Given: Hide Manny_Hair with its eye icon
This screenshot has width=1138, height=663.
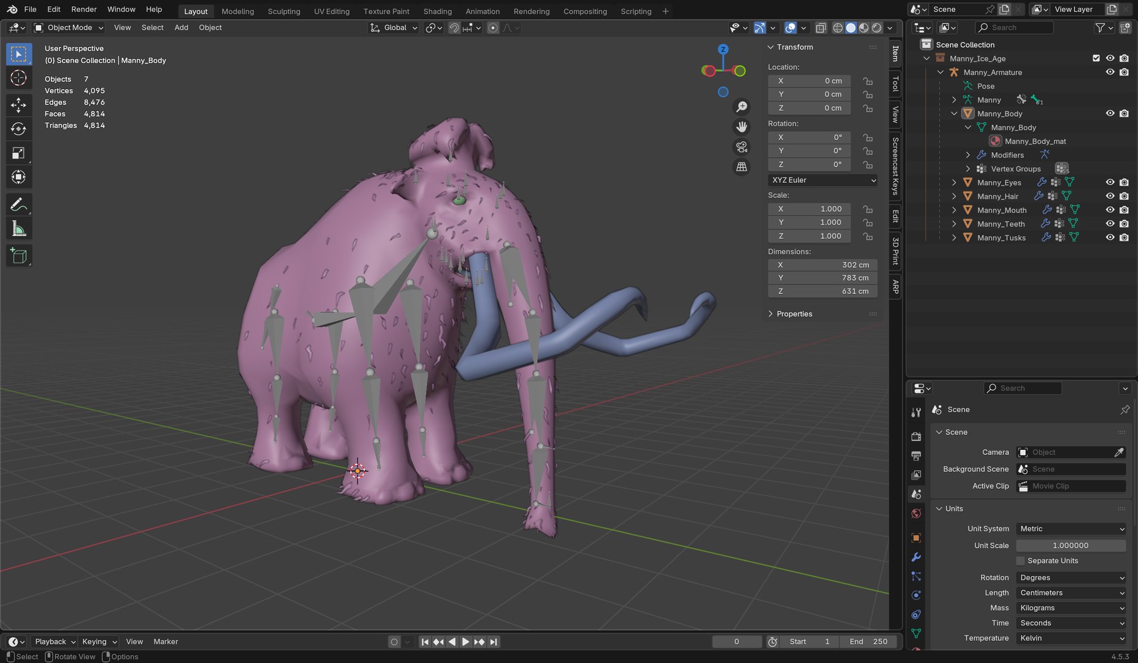Looking at the screenshot, I should coord(1110,196).
